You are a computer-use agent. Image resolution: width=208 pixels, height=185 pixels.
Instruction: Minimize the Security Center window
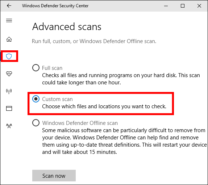[x=166, y=6]
